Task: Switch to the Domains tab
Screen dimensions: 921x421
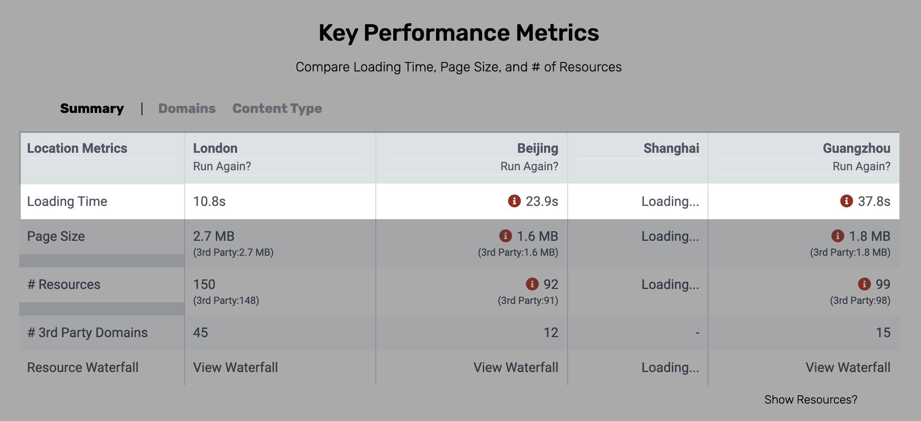Action: point(187,108)
